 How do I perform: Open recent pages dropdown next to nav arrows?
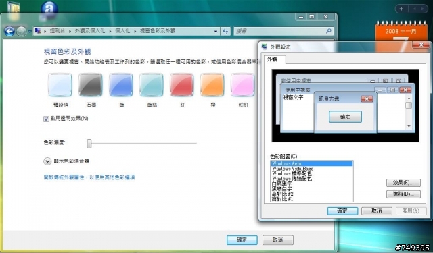click(x=30, y=32)
